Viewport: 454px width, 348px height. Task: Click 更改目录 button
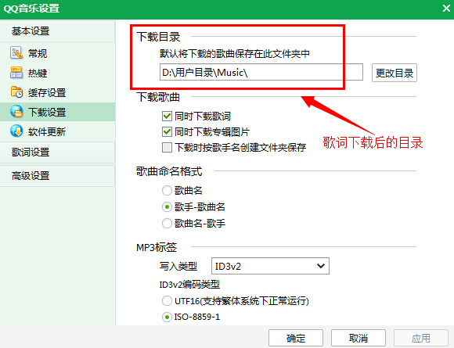395,73
